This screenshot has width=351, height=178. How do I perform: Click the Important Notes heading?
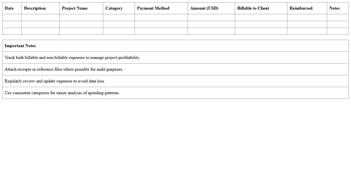point(20,46)
